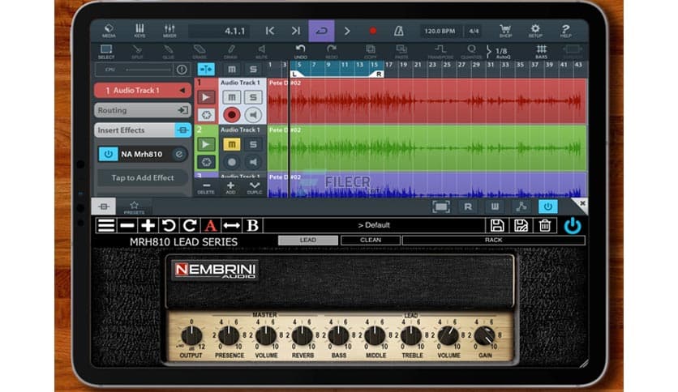Enable automation Read (R) button
The image size is (678, 392).
(x=468, y=207)
